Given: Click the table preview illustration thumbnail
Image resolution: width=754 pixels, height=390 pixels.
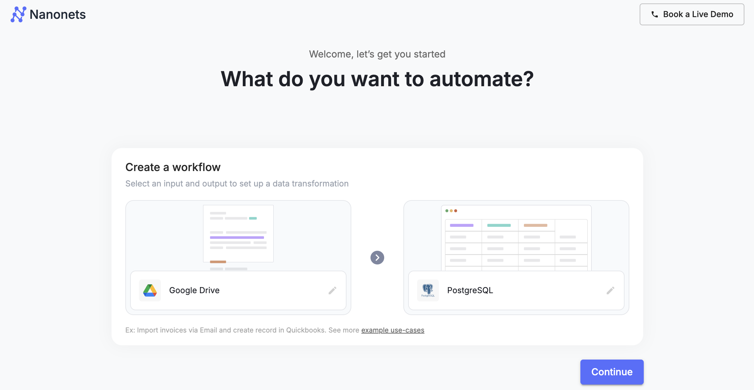Looking at the screenshot, I should (516, 238).
